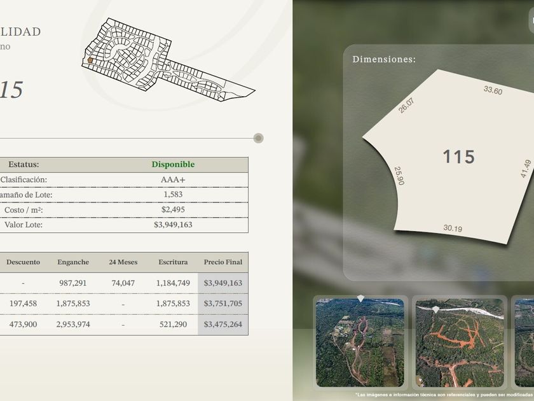Click the Enganche value '2,953,974'

click(x=73, y=324)
